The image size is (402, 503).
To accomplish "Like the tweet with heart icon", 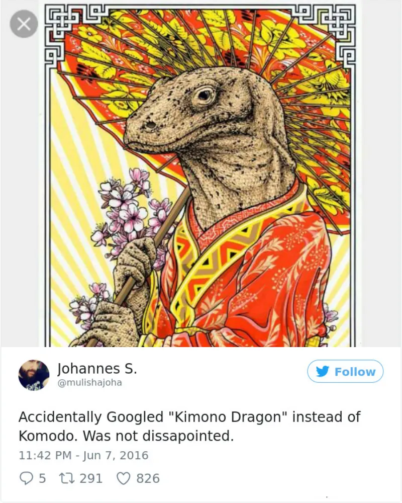I will [123, 478].
